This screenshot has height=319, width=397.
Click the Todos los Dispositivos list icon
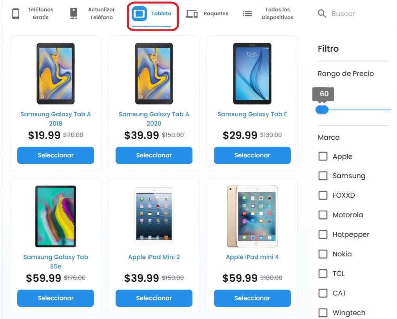247,14
